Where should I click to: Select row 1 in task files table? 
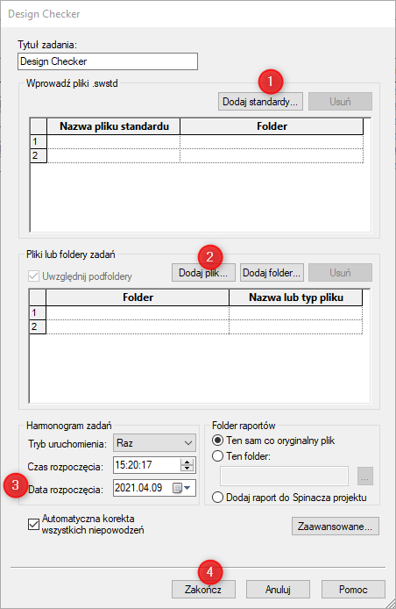(x=38, y=312)
